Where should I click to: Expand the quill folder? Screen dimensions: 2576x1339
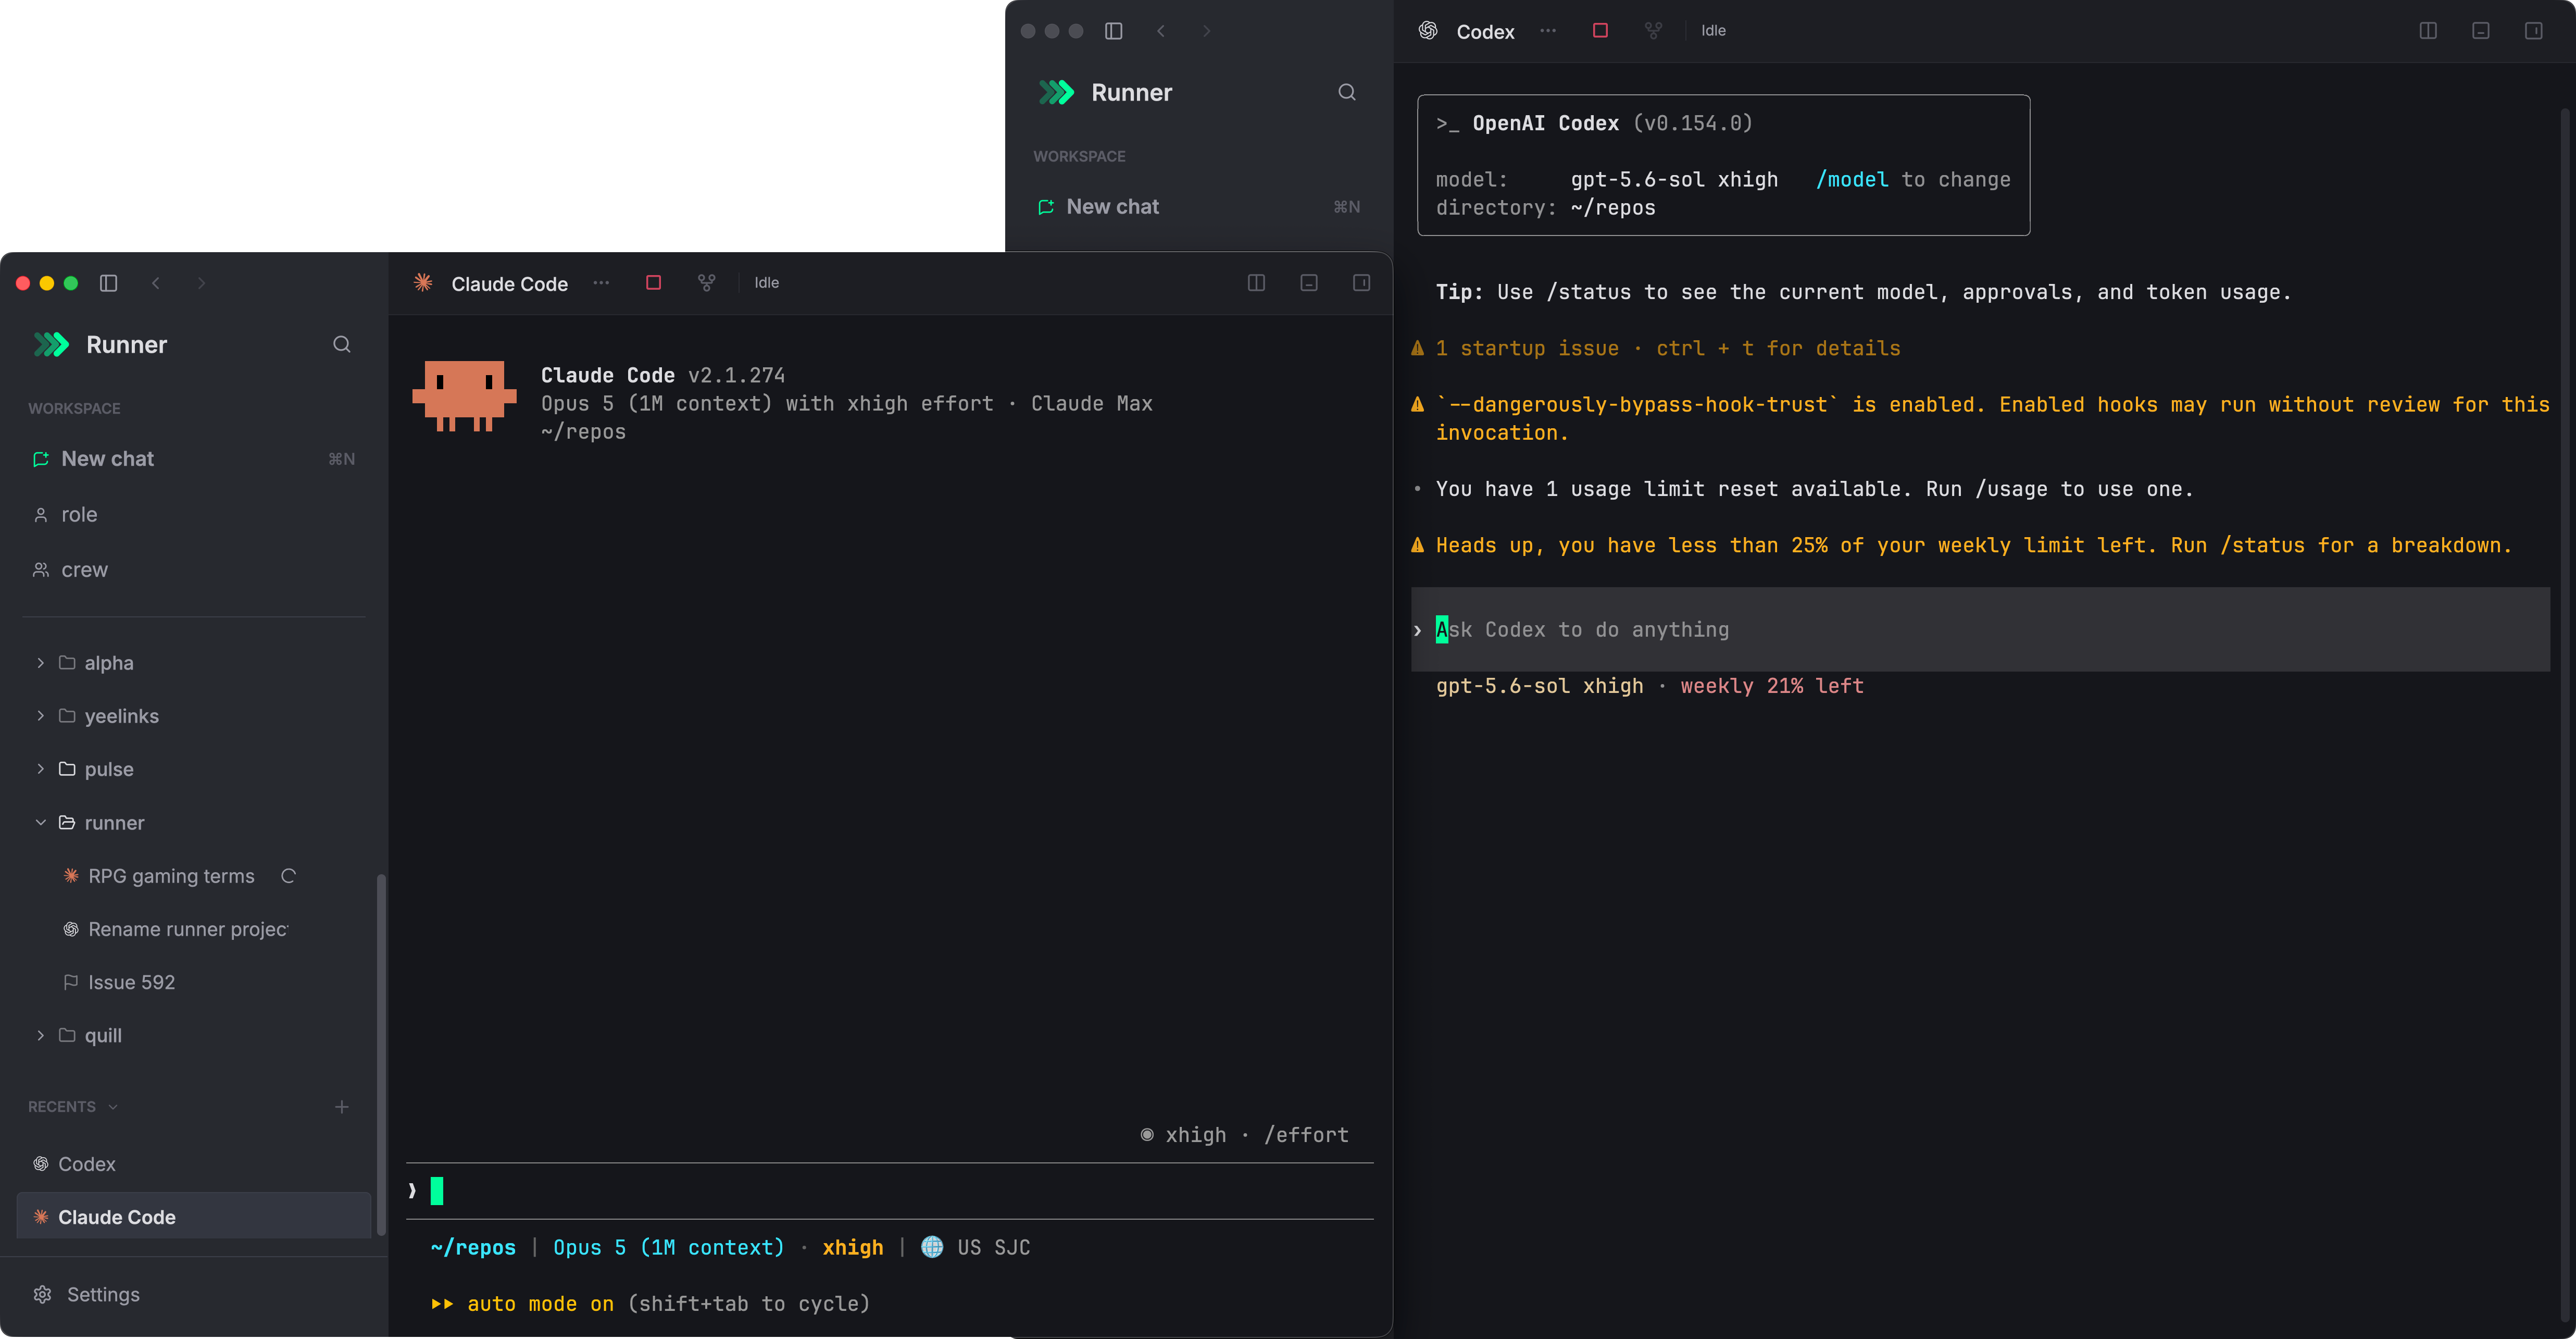pos(40,1036)
